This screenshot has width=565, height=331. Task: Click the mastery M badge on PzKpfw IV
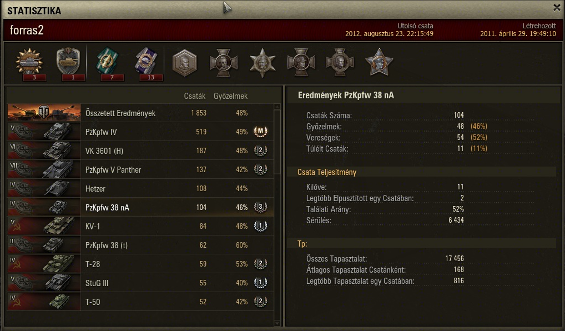(260, 131)
